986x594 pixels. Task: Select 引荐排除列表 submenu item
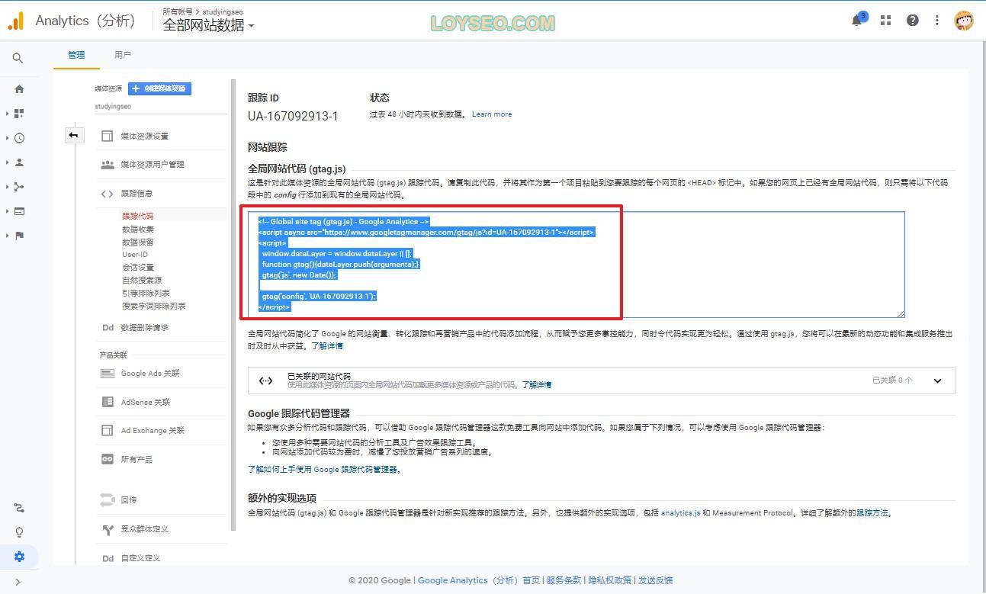tap(146, 294)
